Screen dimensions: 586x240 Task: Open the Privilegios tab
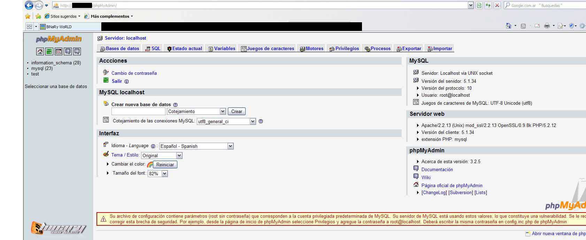click(x=344, y=48)
